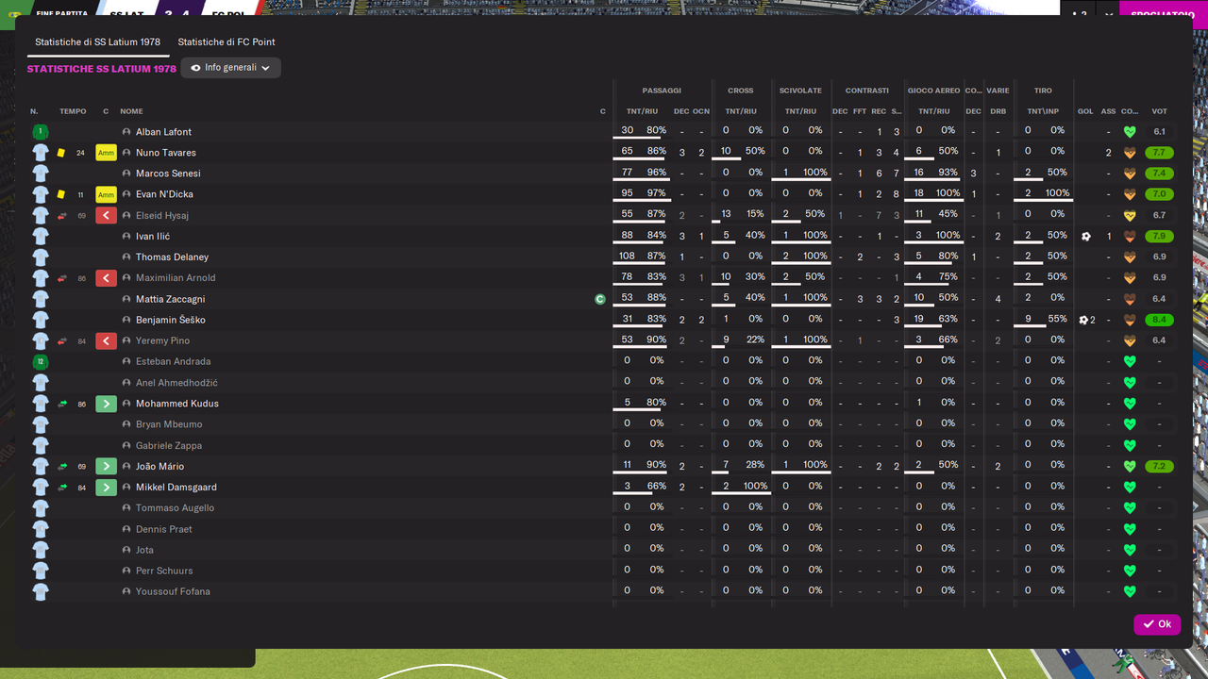Click the number 12 badge for Esteban Andrada
This screenshot has height=679, width=1208.
click(x=41, y=361)
